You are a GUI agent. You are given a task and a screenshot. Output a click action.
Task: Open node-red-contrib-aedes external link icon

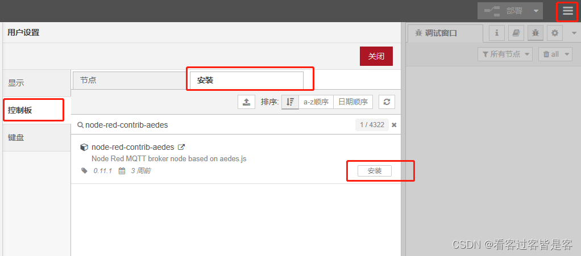181,147
